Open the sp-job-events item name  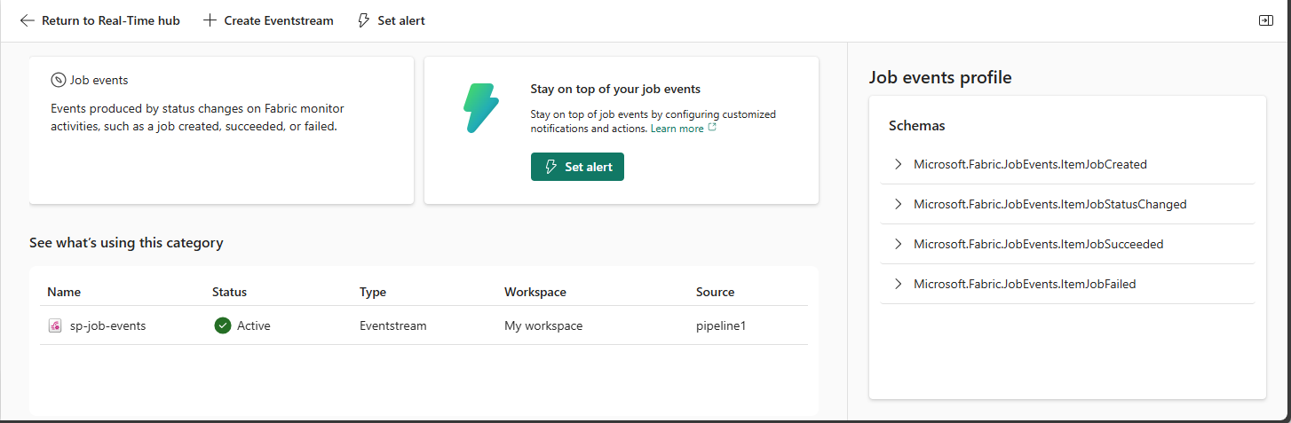point(107,325)
